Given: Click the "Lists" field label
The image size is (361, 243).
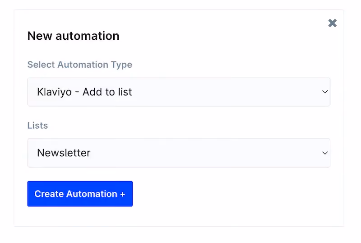Looking at the screenshot, I should tap(37, 126).
